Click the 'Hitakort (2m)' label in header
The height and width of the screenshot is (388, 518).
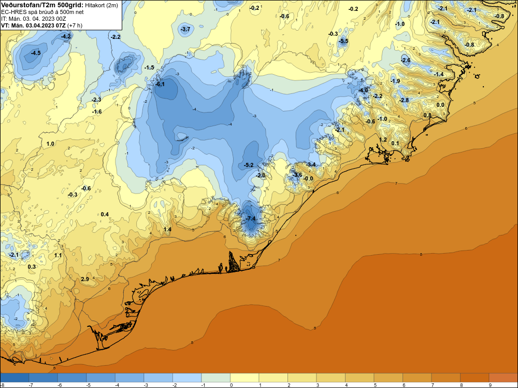tap(102, 5)
